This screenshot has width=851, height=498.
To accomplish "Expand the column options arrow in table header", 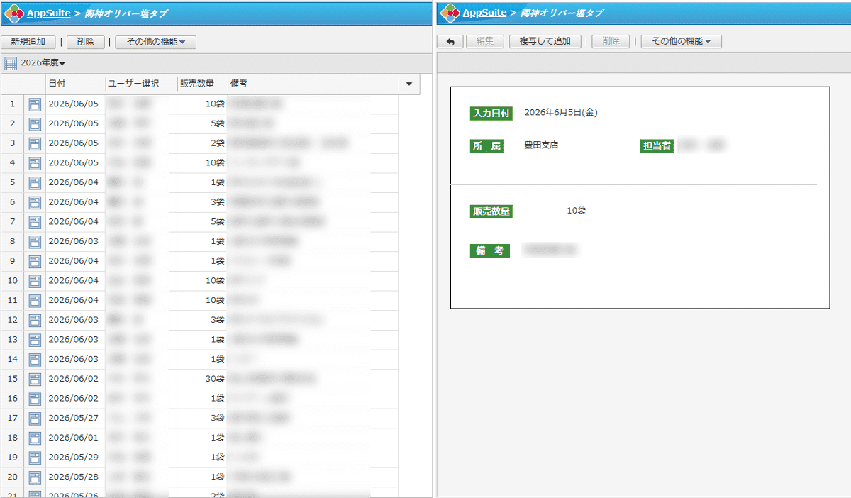I will [409, 84].
